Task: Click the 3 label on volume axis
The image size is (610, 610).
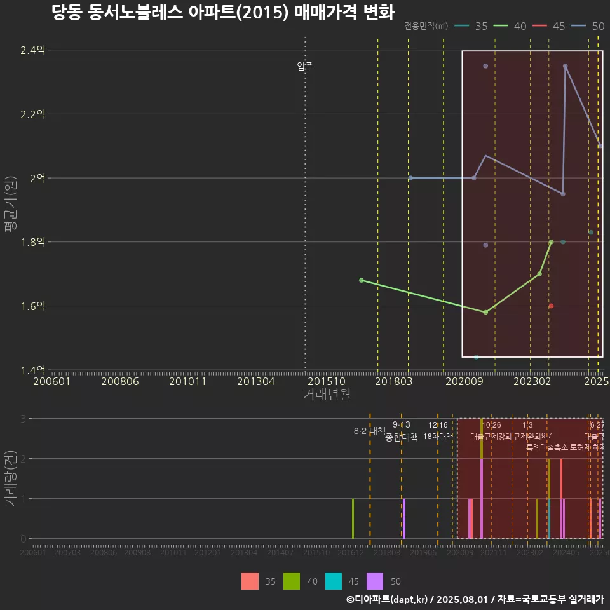Action: [24, 419]
